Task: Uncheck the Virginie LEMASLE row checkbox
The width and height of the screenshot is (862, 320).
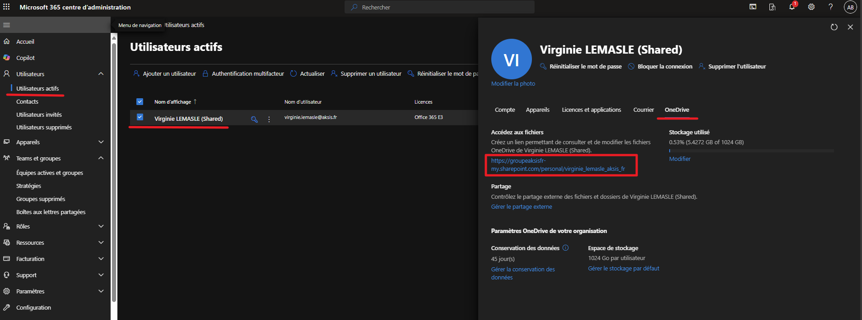Action: [140, 117]
